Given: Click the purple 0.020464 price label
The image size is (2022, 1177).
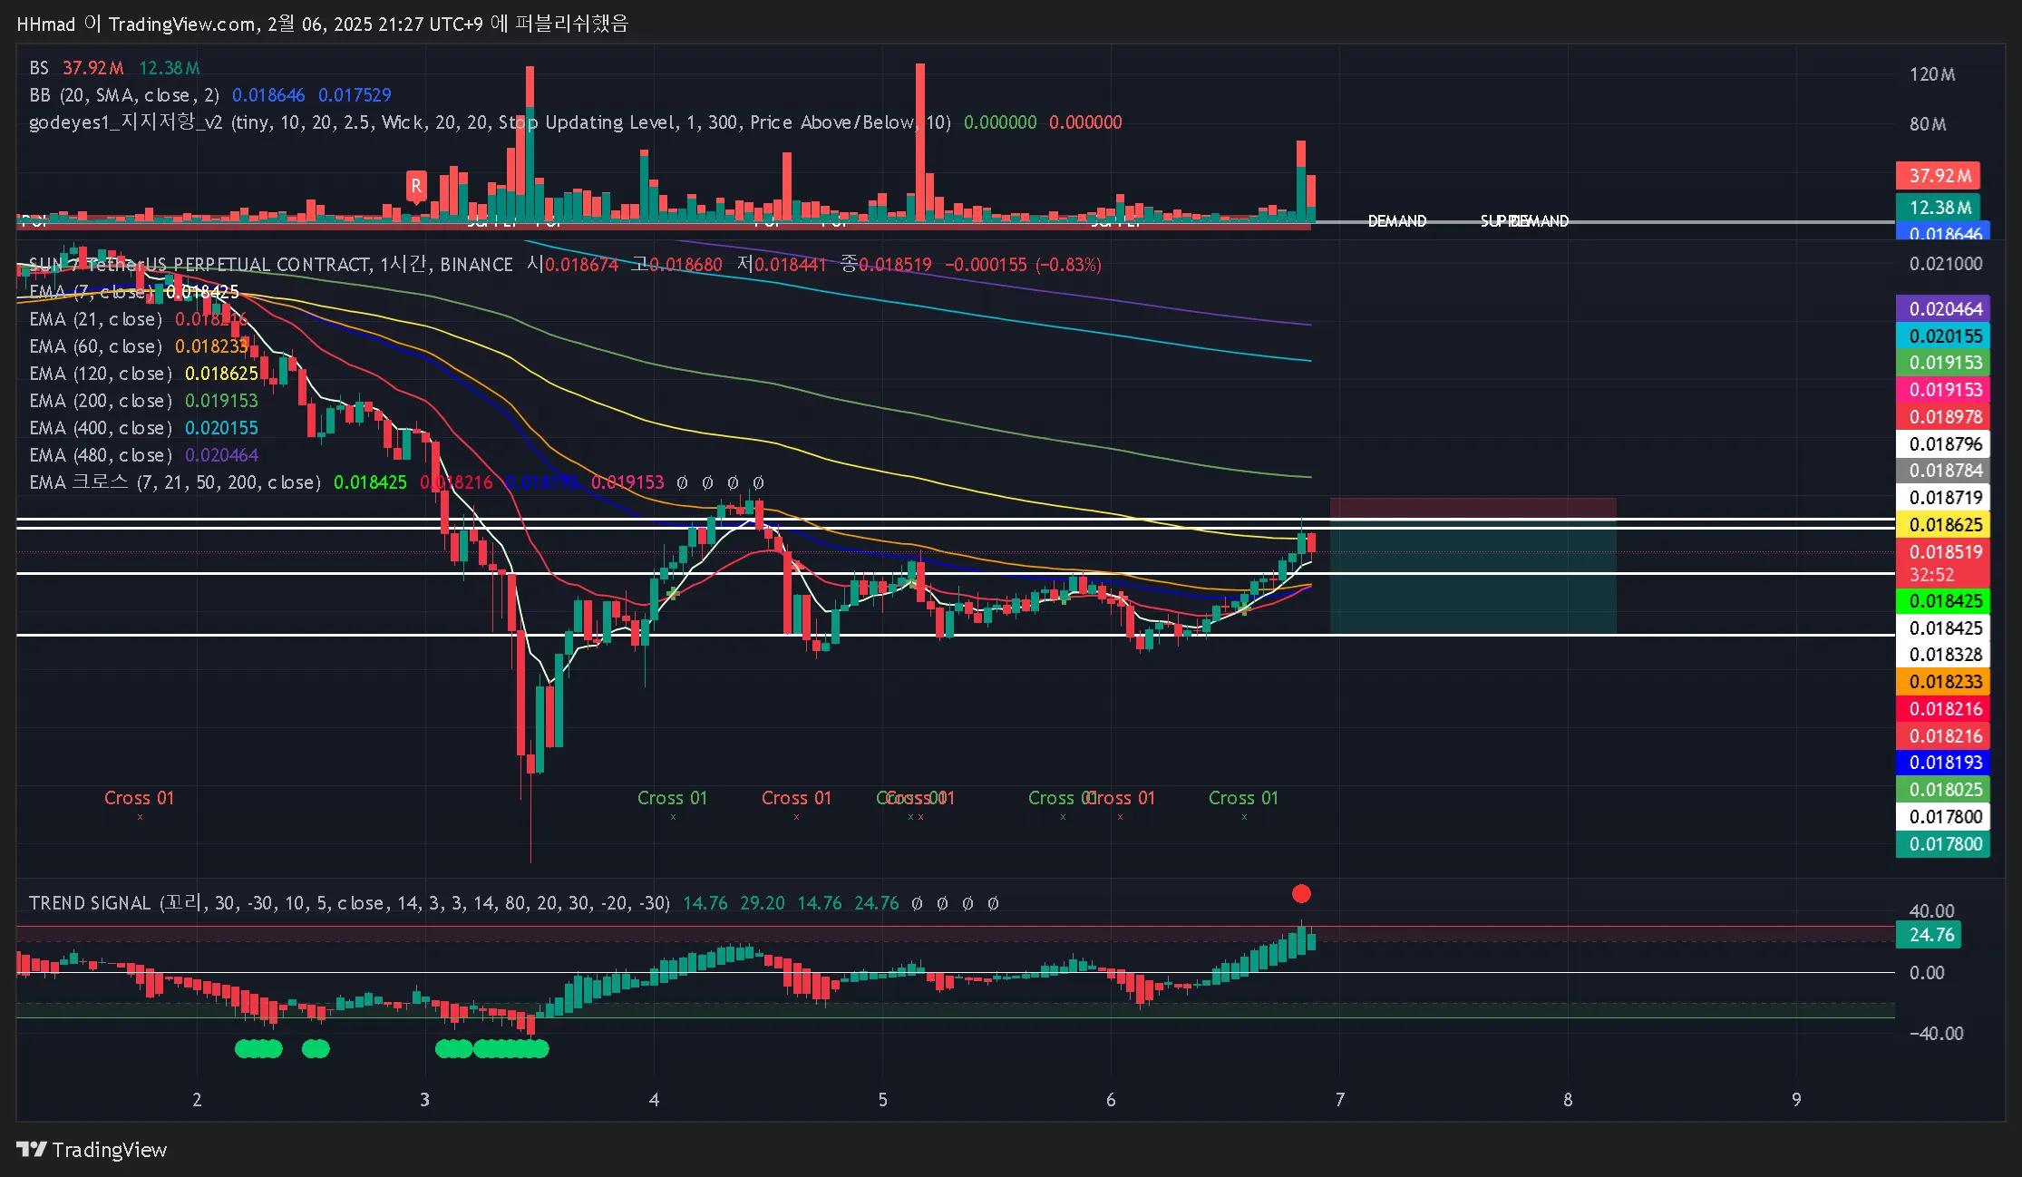Looking at the screenshot, I should click(x=1943, y=309).
